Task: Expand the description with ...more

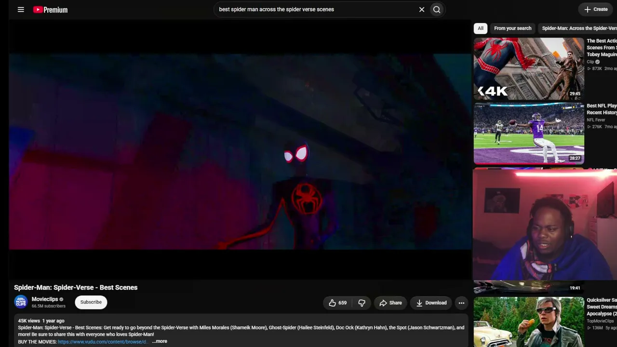Action: click(x=160, y=341)
